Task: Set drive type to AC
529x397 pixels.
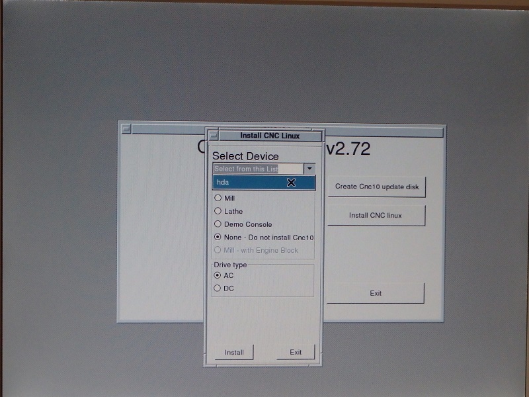Action: pos(224,275)
